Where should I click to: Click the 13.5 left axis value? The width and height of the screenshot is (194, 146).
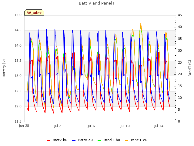18,61
